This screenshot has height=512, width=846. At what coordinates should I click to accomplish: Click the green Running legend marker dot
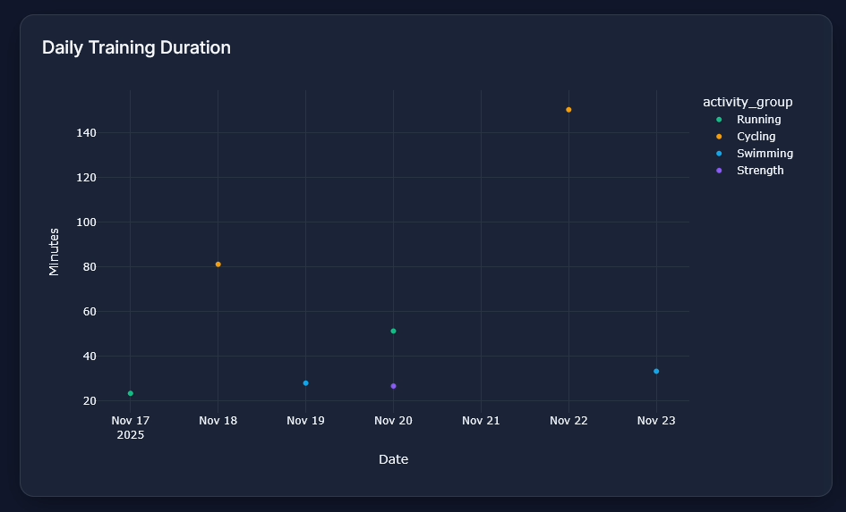[719, 120]
